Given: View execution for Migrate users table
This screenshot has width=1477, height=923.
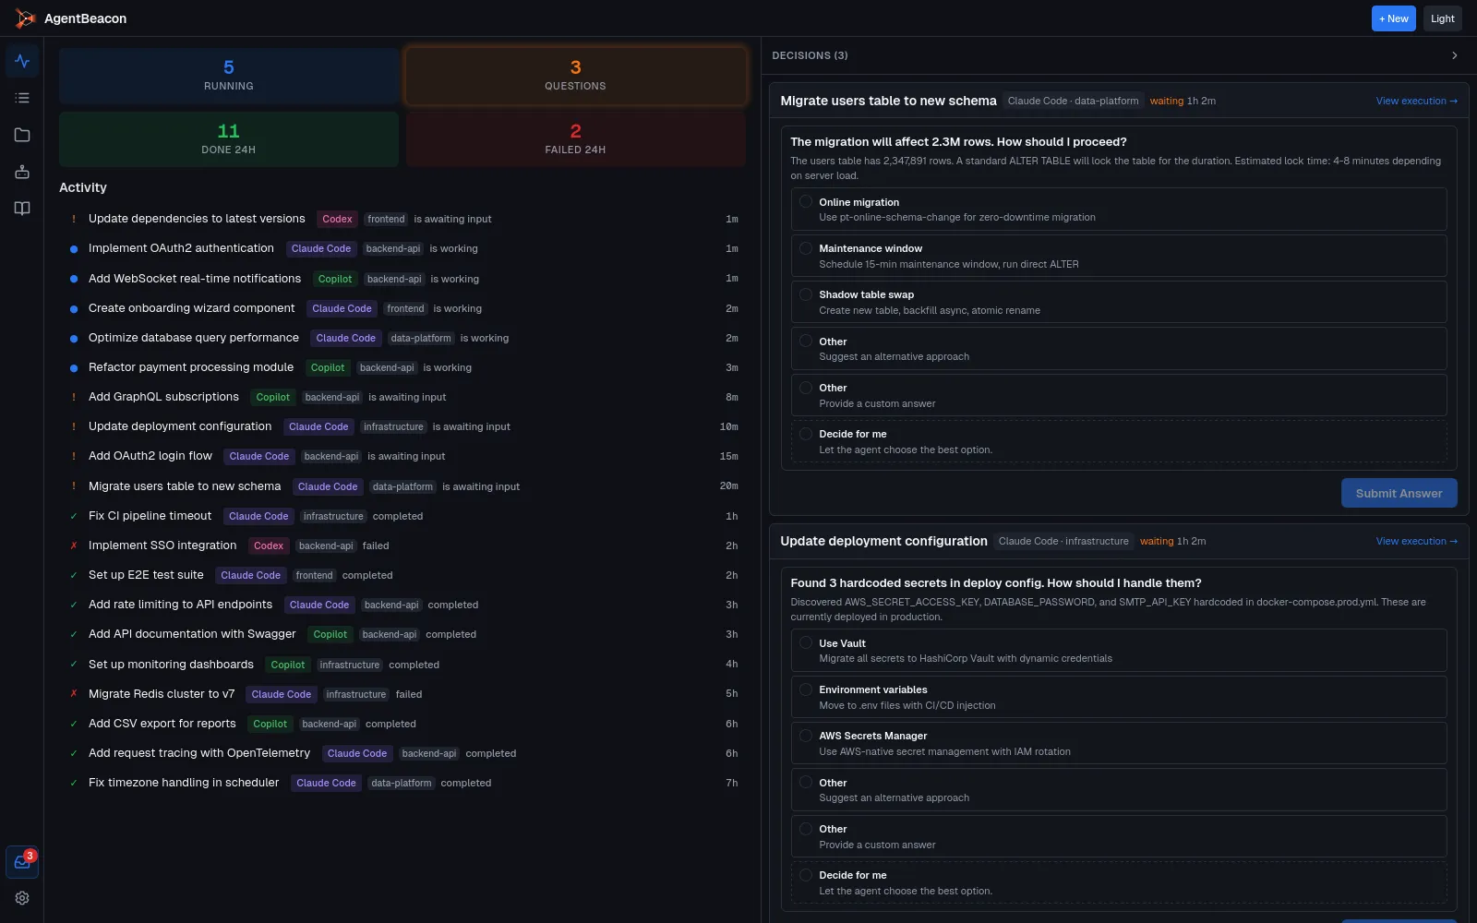Looking at the screenshot, I should pos(1416,101).
